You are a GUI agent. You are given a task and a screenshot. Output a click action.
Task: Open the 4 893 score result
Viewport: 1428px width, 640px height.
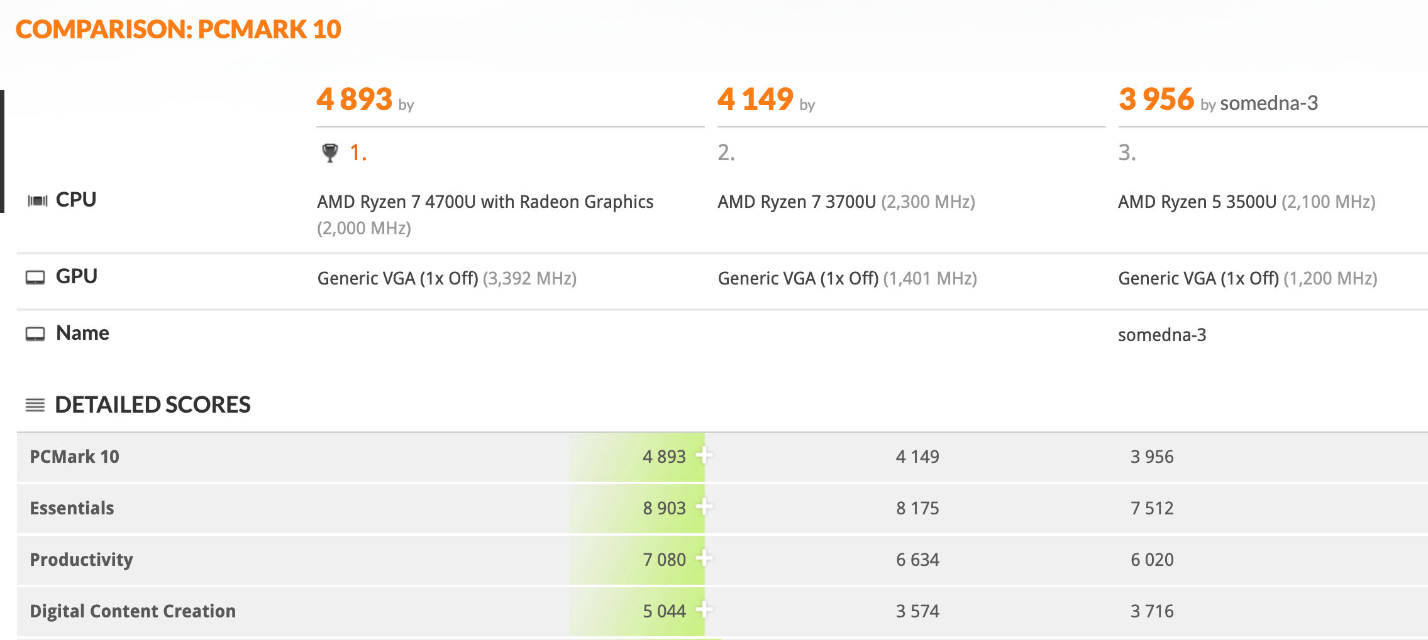[355, 99]
